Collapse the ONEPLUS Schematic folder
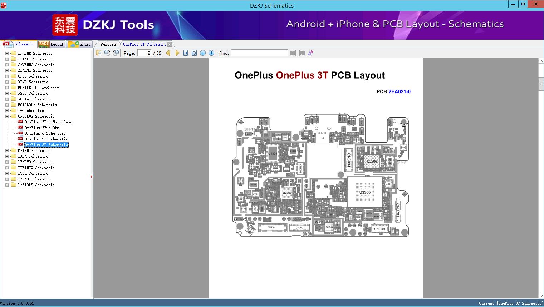The height and width of the screenshot is (307, 544). 7,116
